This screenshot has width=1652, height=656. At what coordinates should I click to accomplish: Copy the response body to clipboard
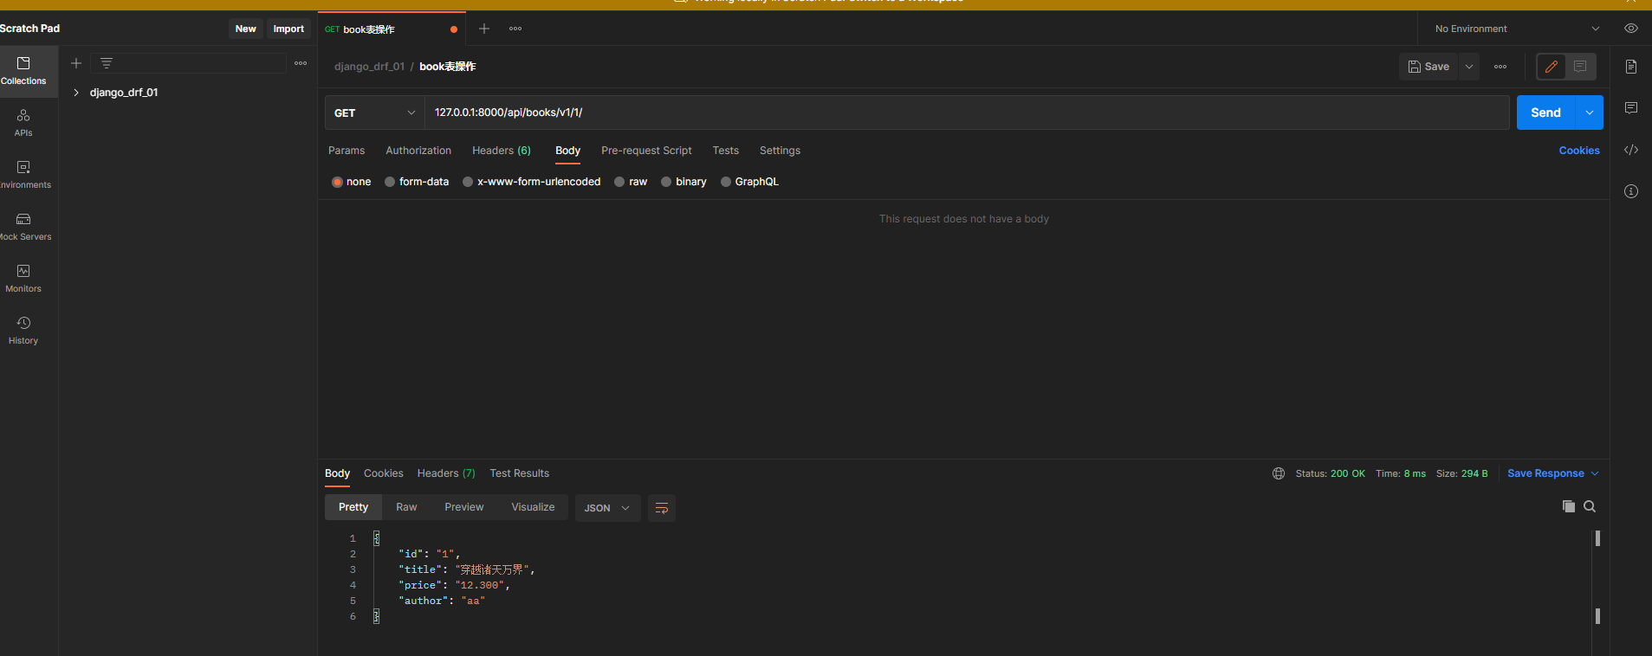pos(1569,506)
